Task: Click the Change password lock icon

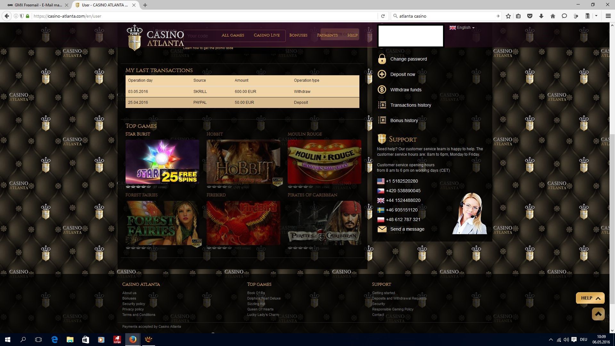Action: click(382, 59)
